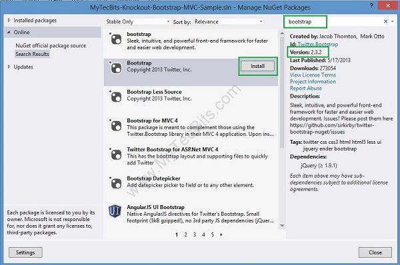Go to results page 5
Screen dimensions: 400x265
(x=212, y=234)
